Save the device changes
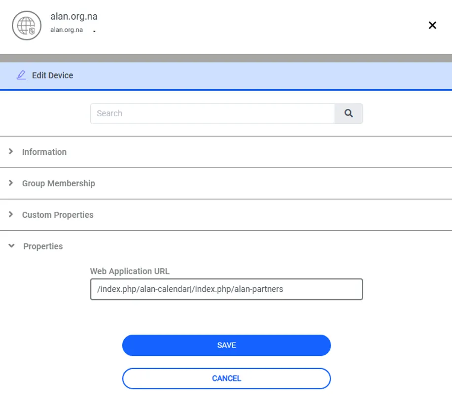Viewport: 452px width, 413px height. tap(226, 345)
